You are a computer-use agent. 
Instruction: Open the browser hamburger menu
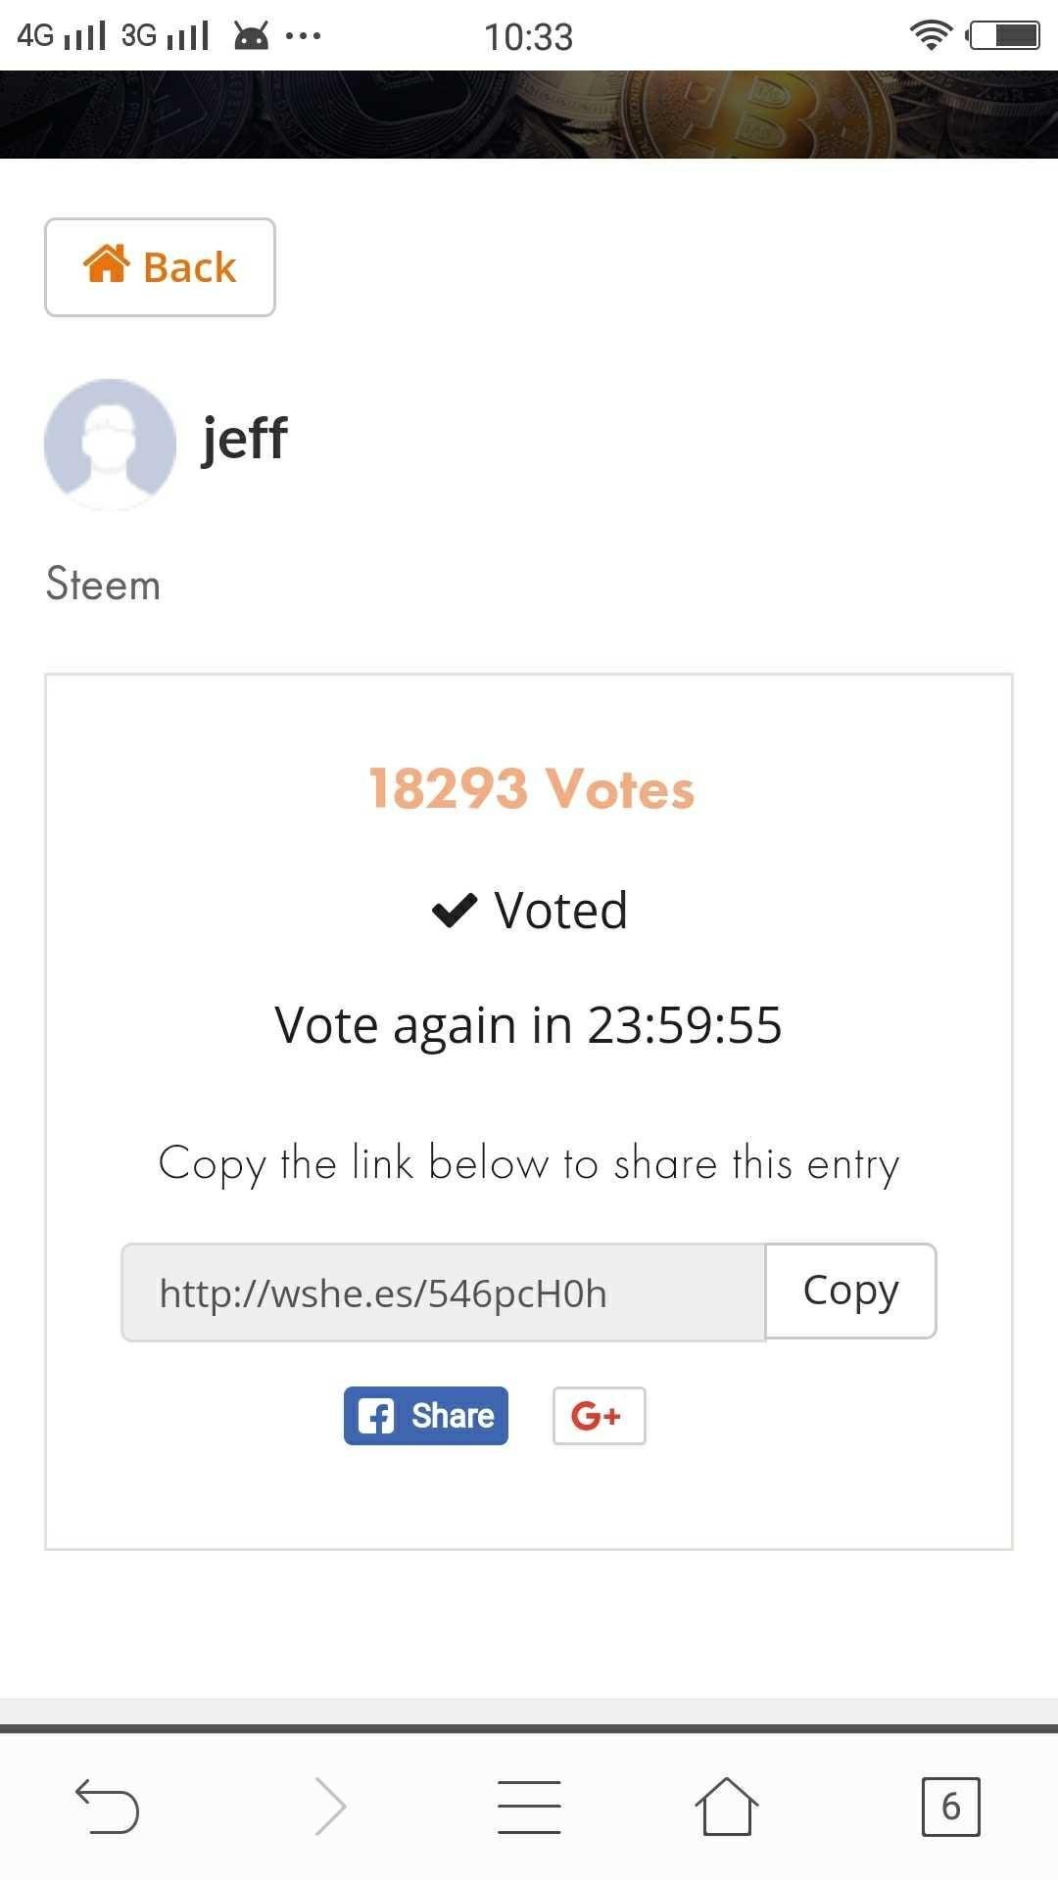click(529, 1807)
